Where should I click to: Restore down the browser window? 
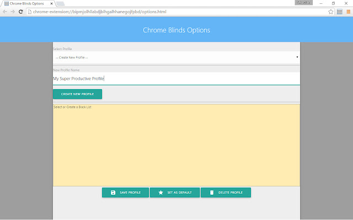(x=333, y=3)
